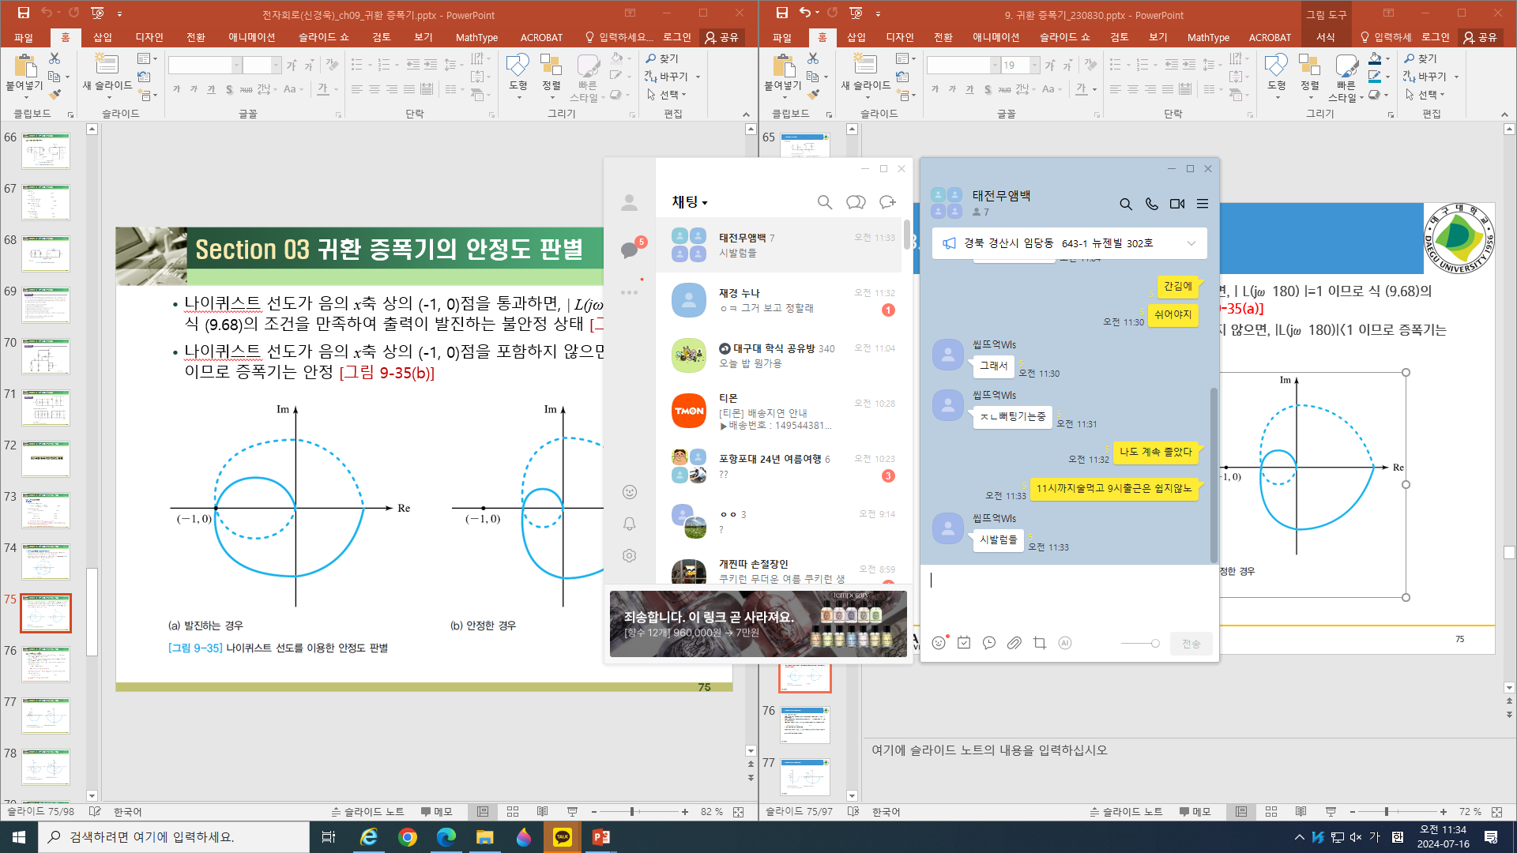Click the 전송 send button
The height and width of the screenshot is (853, 1517).
pos(1191,644)
